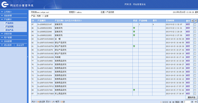The width and height of the screenshot is (198, 103).
Task: Go to next page with the double-arrow icon
Action: [170, 102]
